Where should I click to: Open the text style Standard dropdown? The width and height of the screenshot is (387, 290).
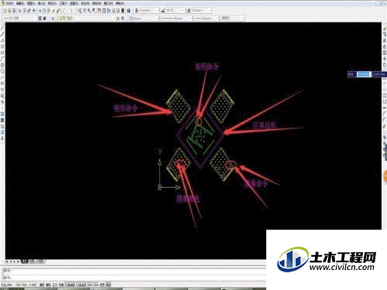147,11
